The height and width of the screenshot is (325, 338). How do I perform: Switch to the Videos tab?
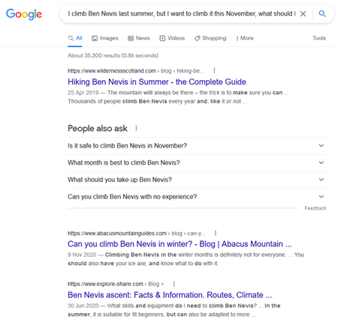(x=172, y=38)
